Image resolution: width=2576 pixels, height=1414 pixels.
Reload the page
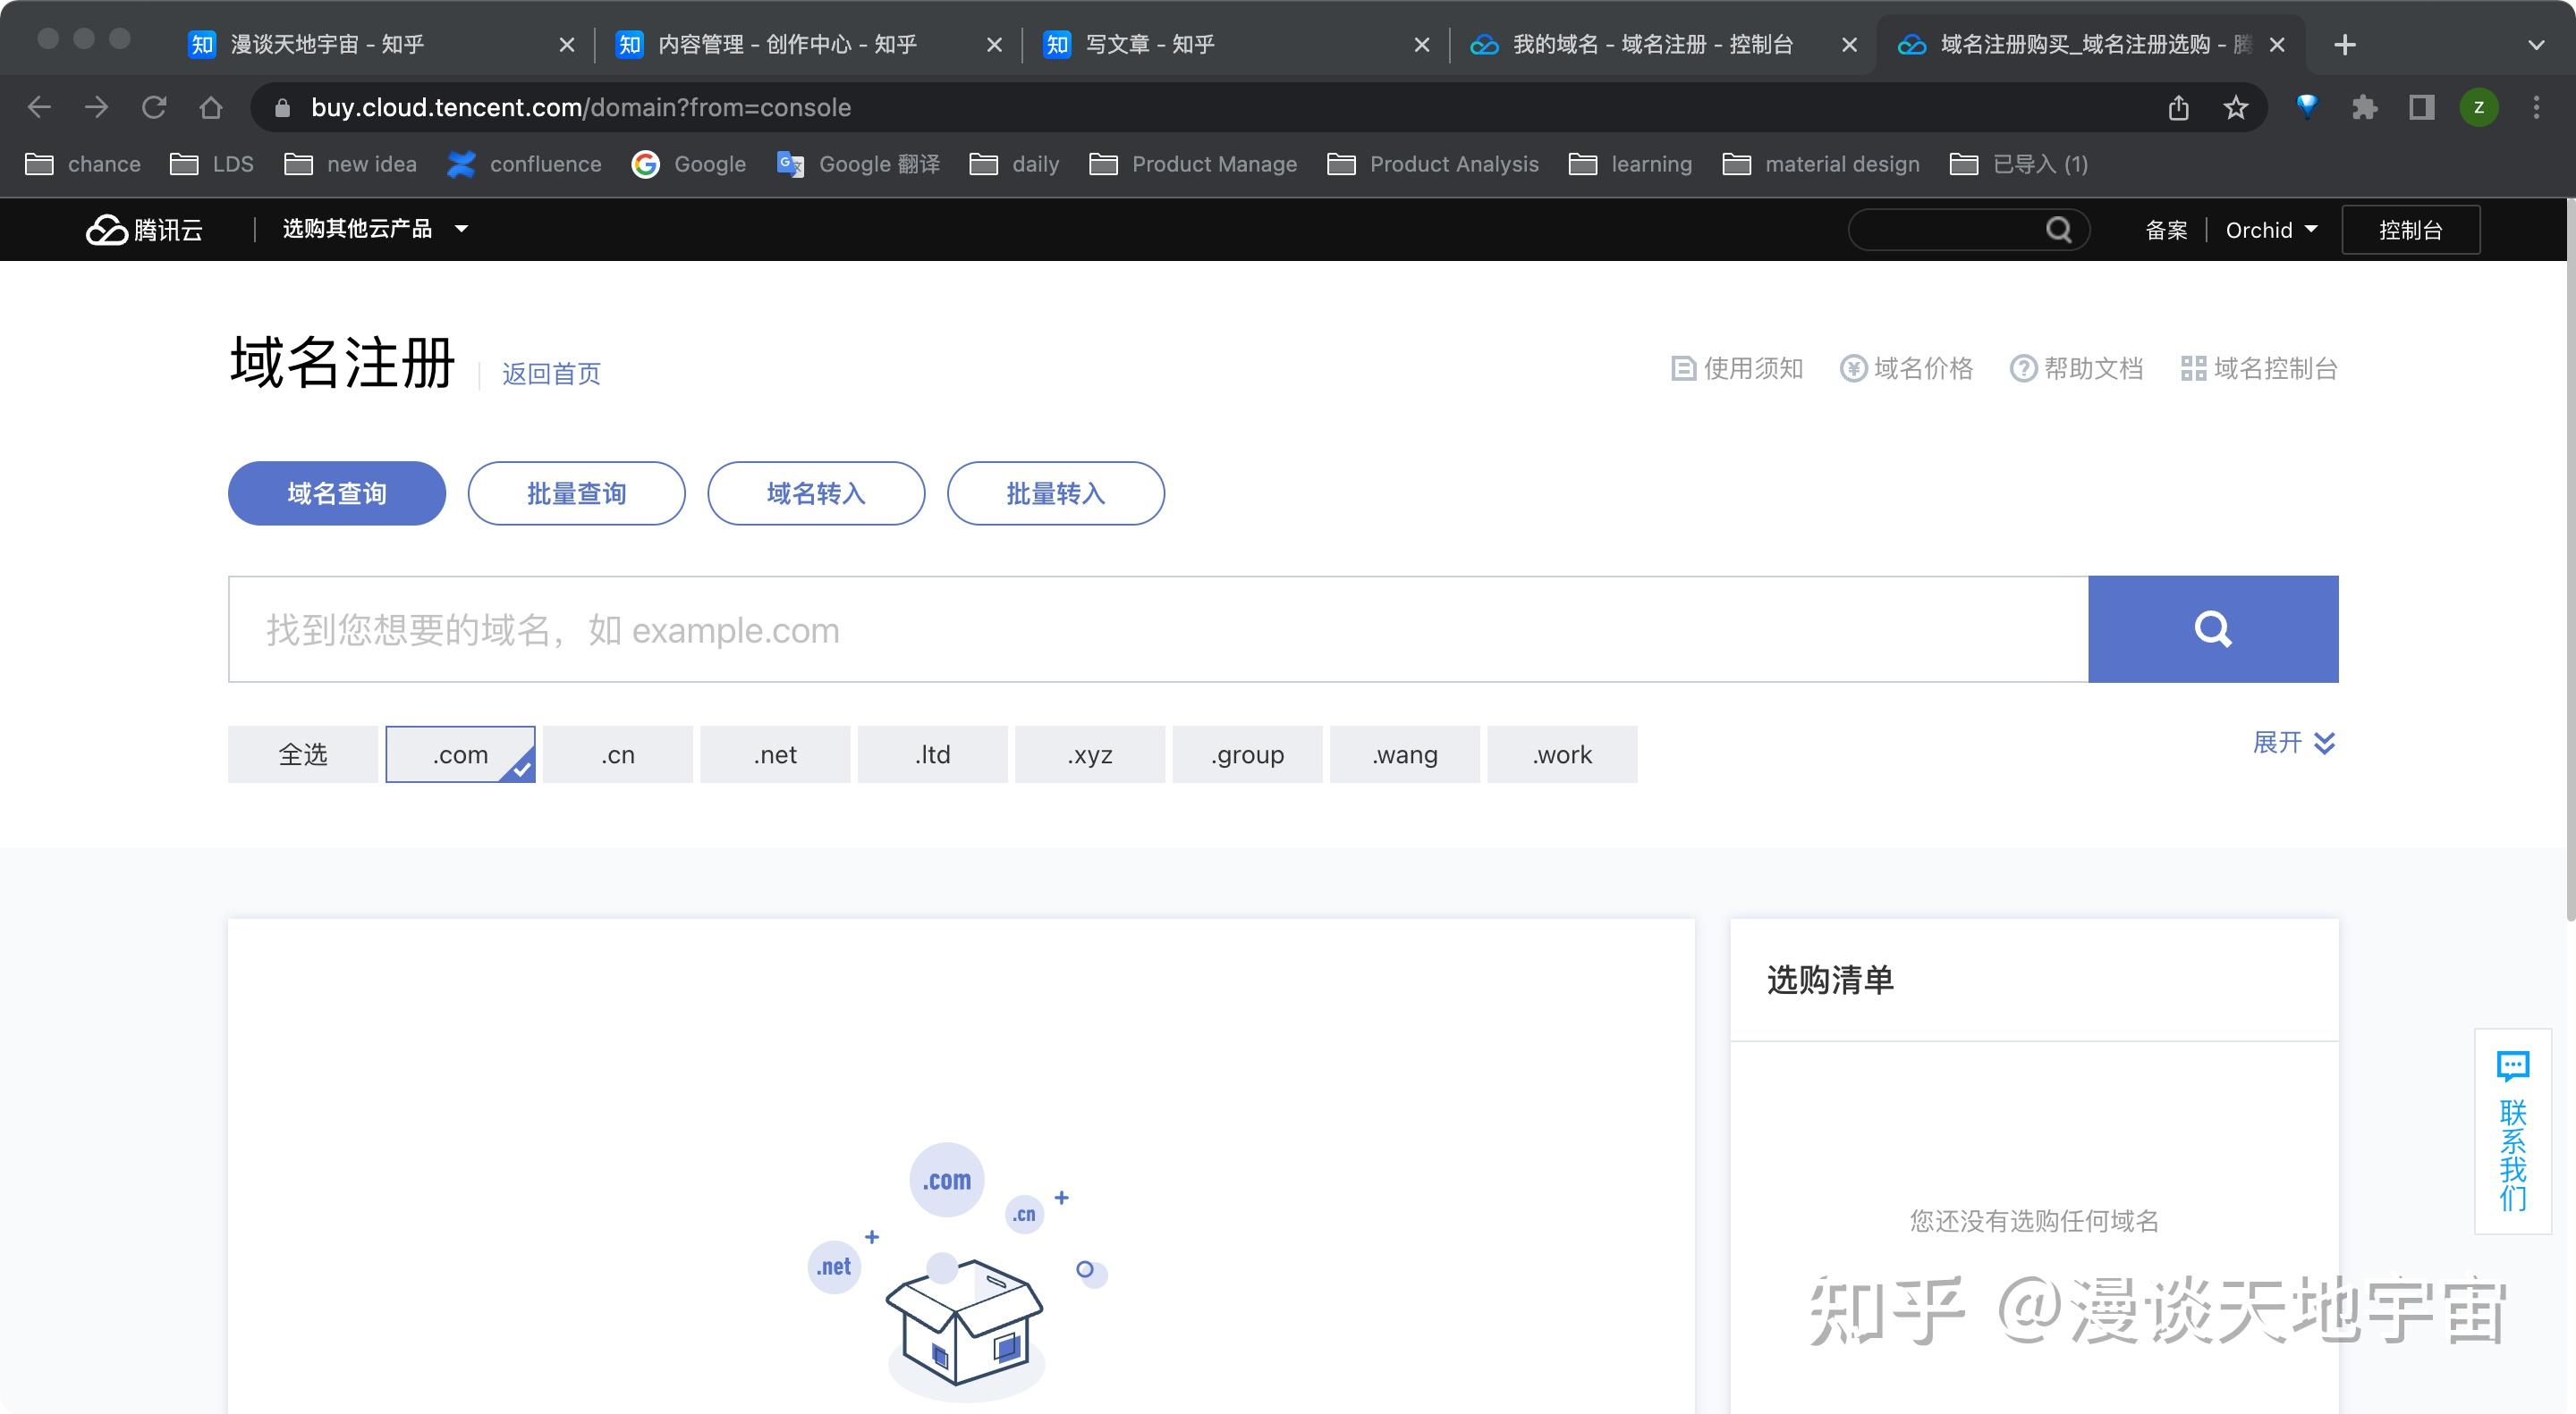(x=153, y=108)
